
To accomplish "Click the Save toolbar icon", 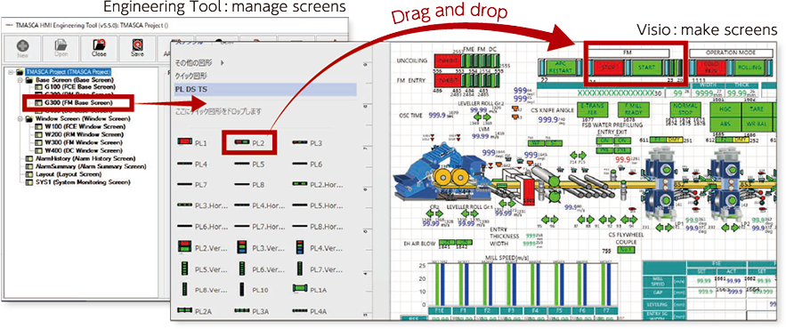I will click(x=137, y=48).
